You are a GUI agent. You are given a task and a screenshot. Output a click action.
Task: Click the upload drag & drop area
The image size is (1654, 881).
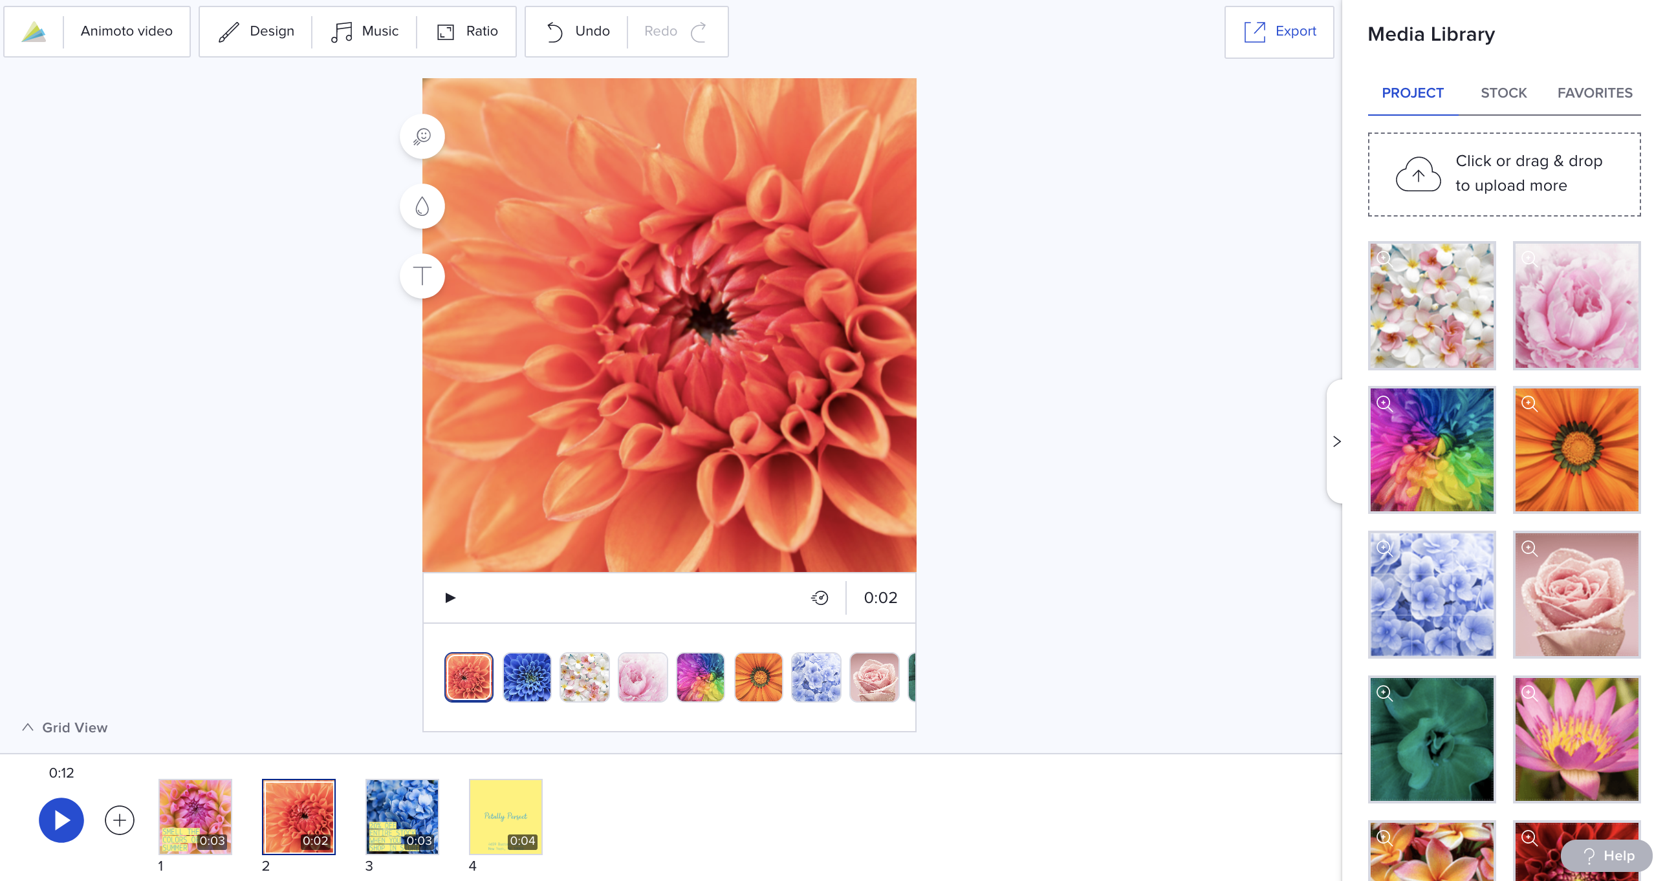(x=1505, y=175)
